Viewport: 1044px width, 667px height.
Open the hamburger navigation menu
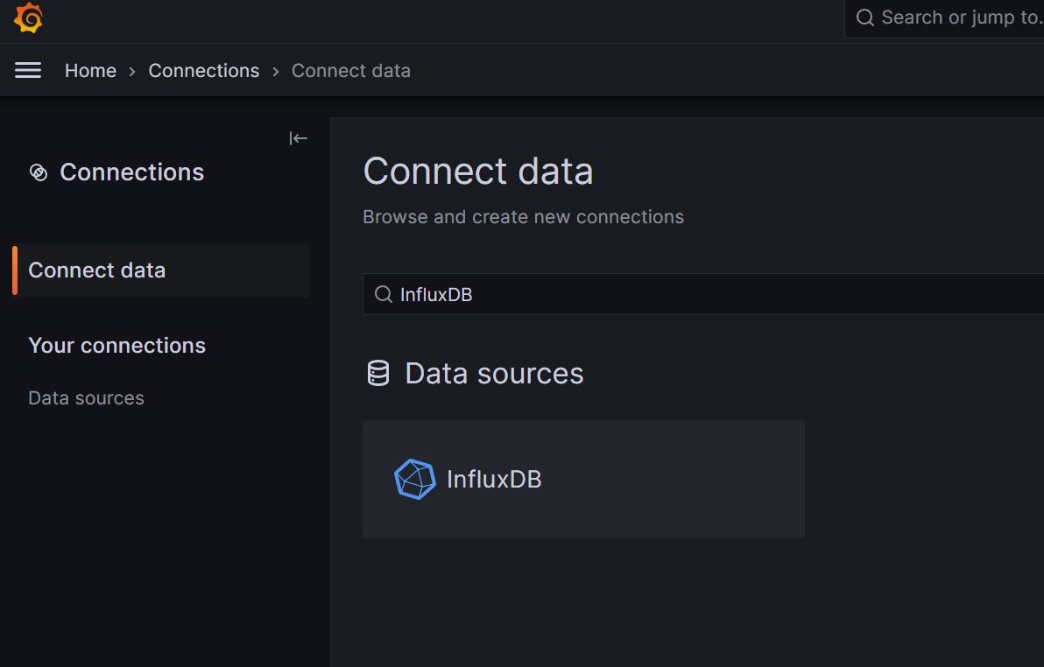(28, 70)
